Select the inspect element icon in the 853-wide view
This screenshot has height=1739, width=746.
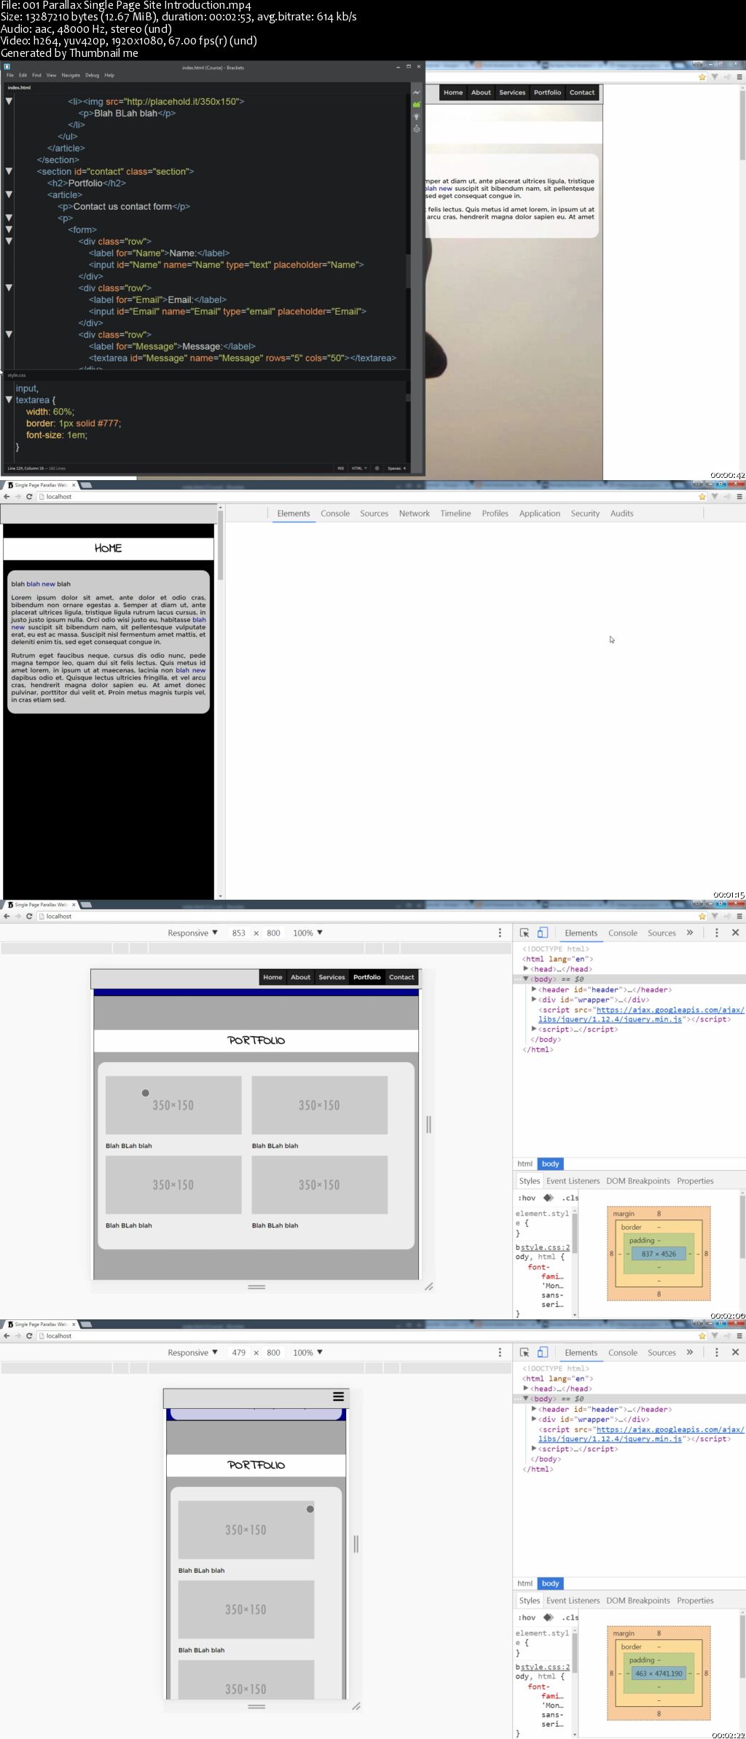525,933
